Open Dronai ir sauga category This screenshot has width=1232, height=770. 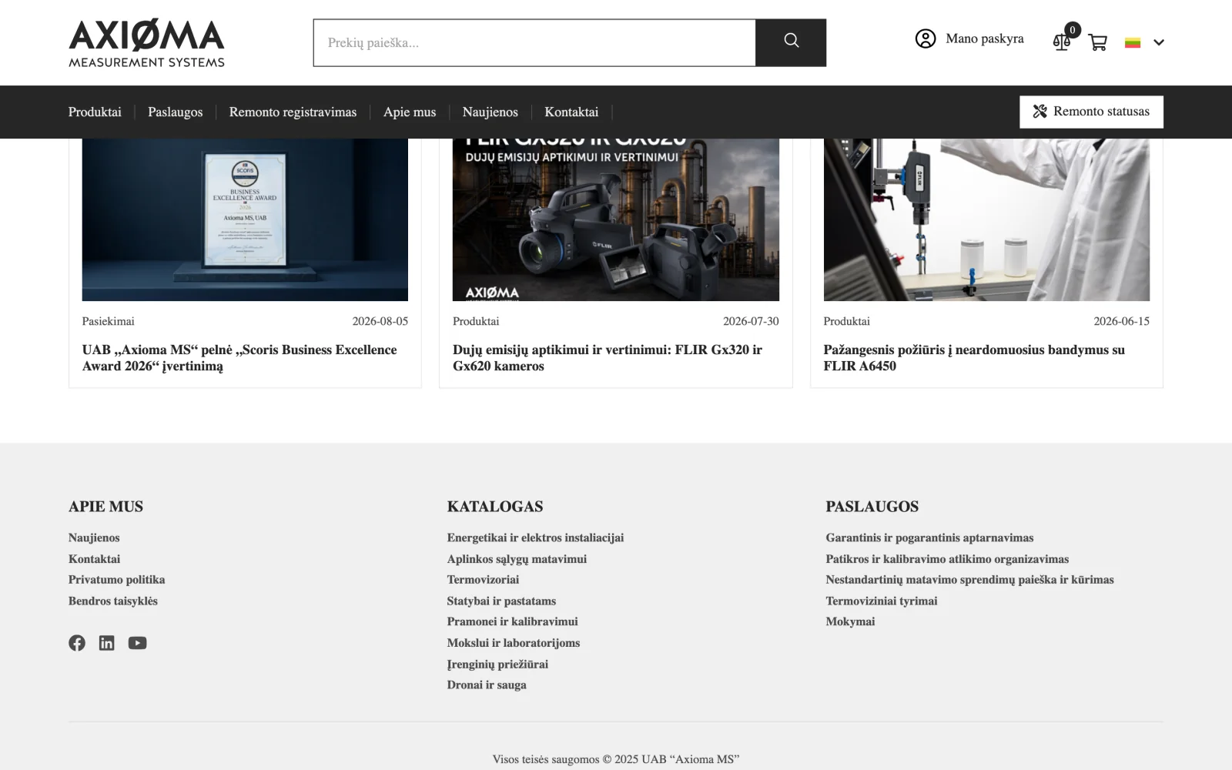tap(487, 685)
